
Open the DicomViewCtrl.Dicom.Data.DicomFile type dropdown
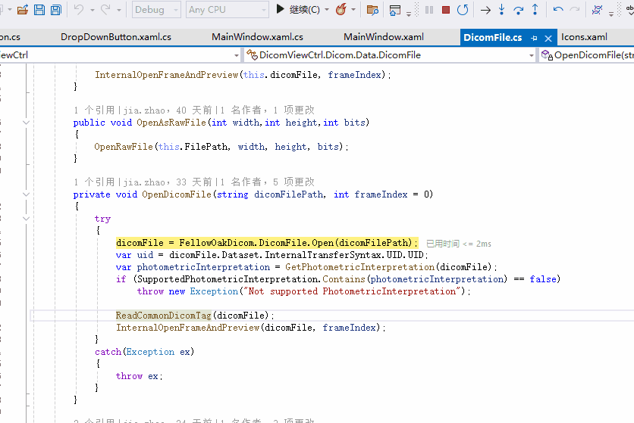(x=391, y=55)
